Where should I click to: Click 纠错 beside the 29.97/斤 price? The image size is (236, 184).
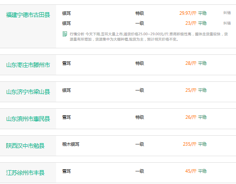coord(227,13)
